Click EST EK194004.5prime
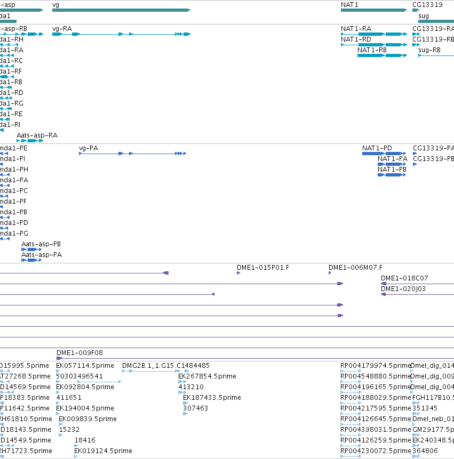The image size is (454, 459). (85, 408)
